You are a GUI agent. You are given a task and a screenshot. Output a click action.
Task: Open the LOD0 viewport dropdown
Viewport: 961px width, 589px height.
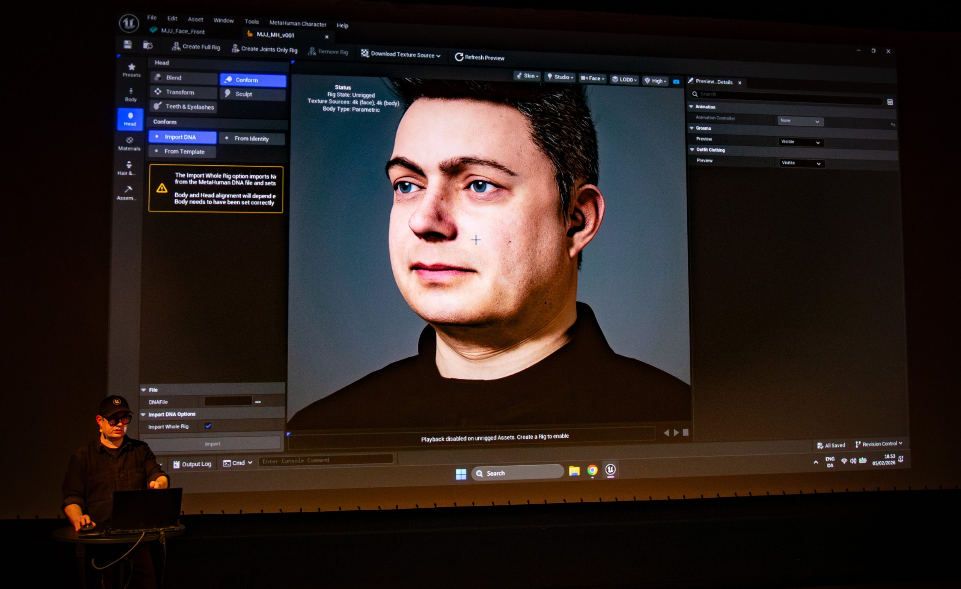click(624, 79)
